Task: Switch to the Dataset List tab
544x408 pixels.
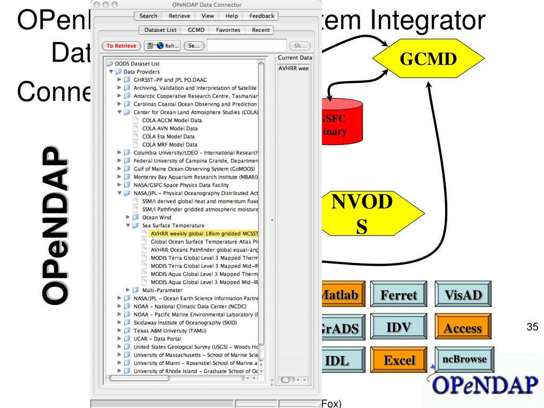Action: click(x=160, y=30)
